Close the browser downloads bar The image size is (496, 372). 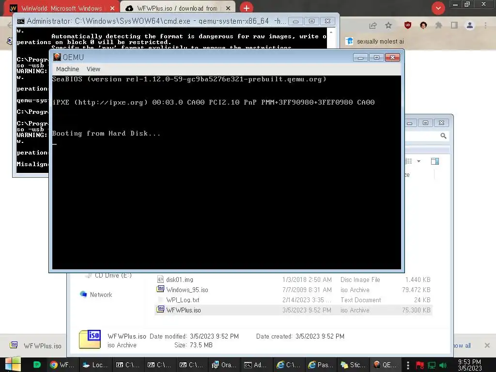pos(487,345)
